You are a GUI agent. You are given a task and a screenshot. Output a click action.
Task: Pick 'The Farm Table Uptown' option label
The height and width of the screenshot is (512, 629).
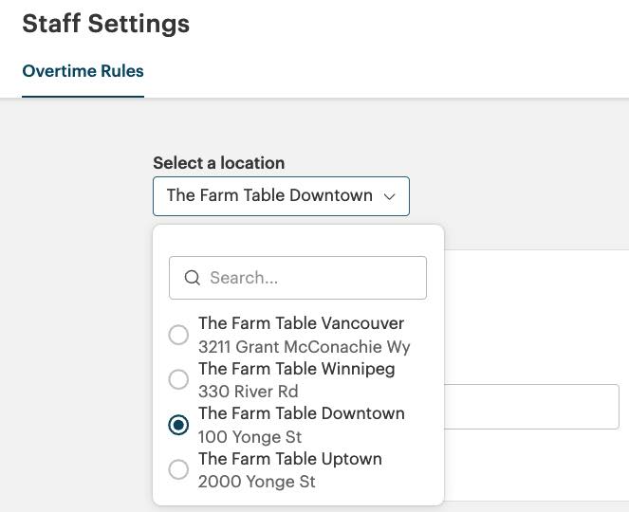[x=289, y=459]
